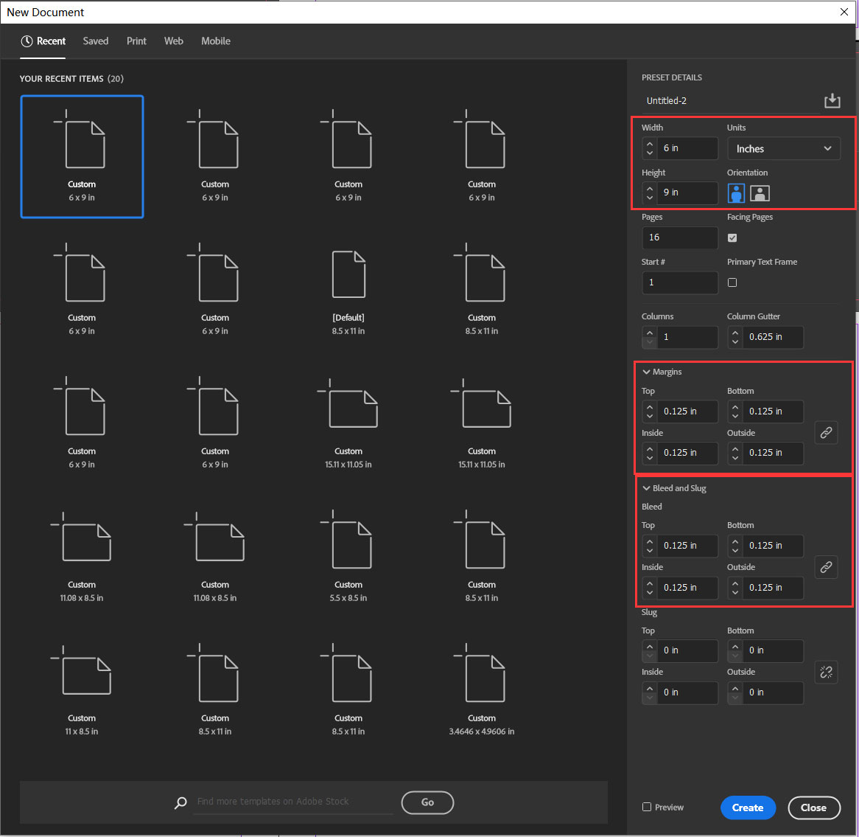Click the Slug Bottom value field
The height and width of the screenshot is (837, 859).
[x=773, y=650]
